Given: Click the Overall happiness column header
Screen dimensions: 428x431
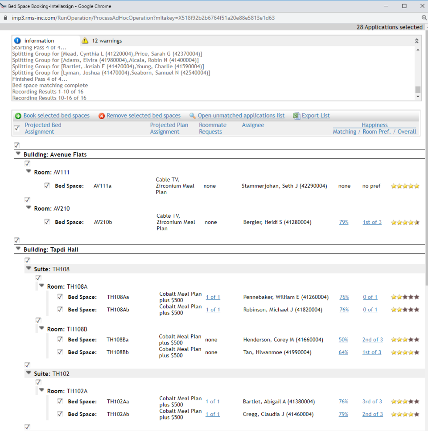Looking at the screenshot, I should 407,132.
